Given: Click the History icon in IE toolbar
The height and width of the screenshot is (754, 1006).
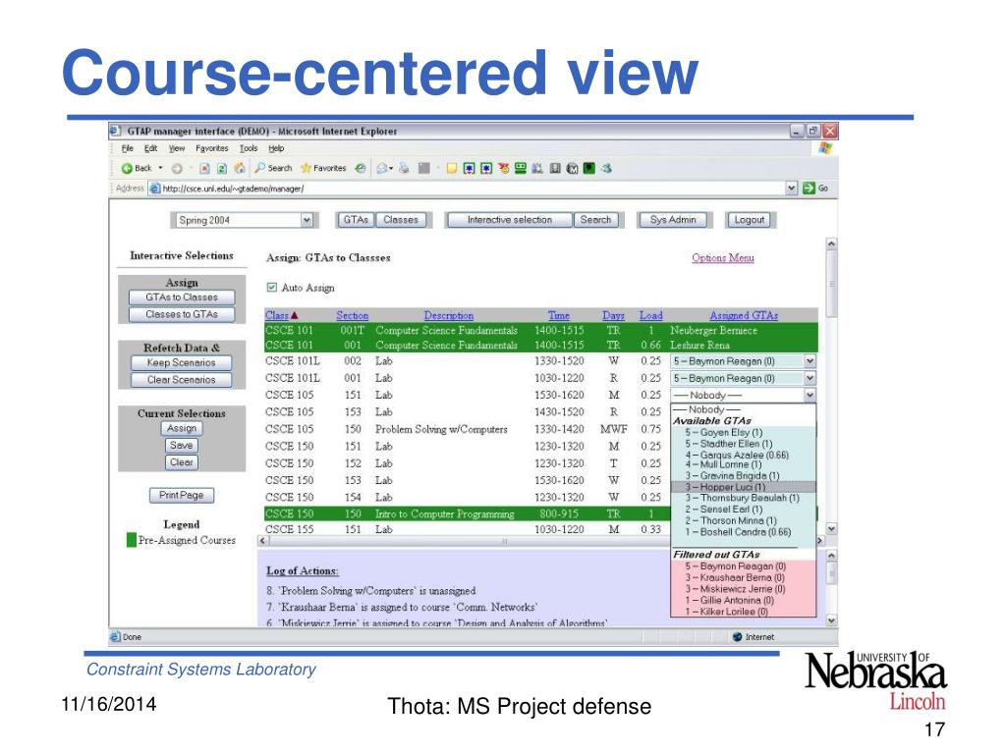Looking at the screenshot, I should pos(361,168).
